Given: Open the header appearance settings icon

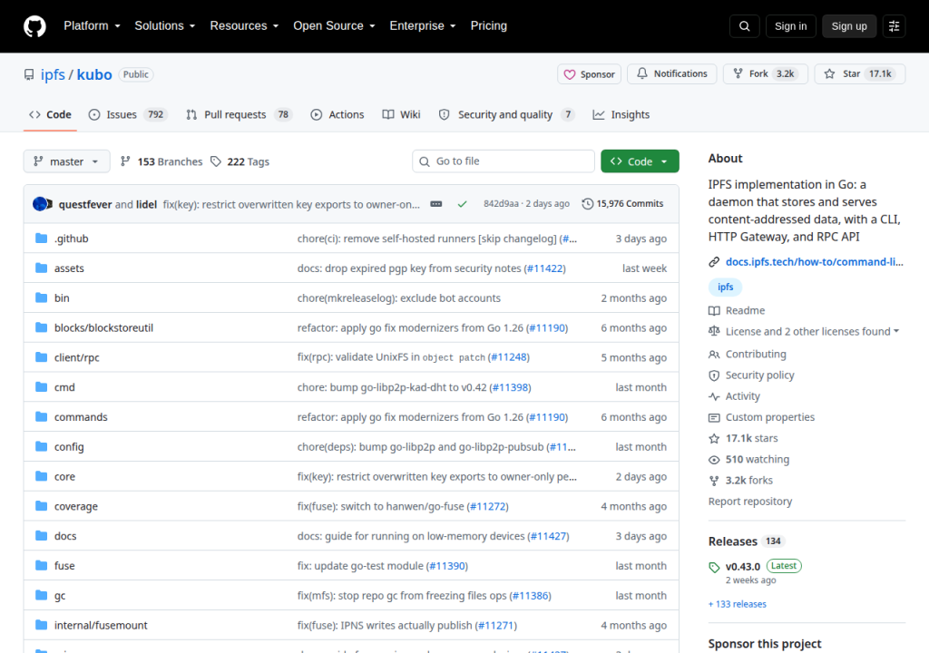Looking at the screenshot, I should click(x=894, y=26).
